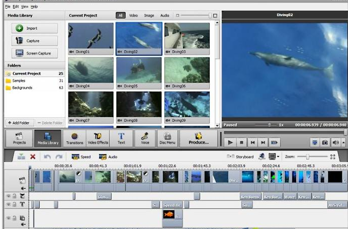Open the Text tool panel
348x229 pixels.
click(x=121, y=138)
